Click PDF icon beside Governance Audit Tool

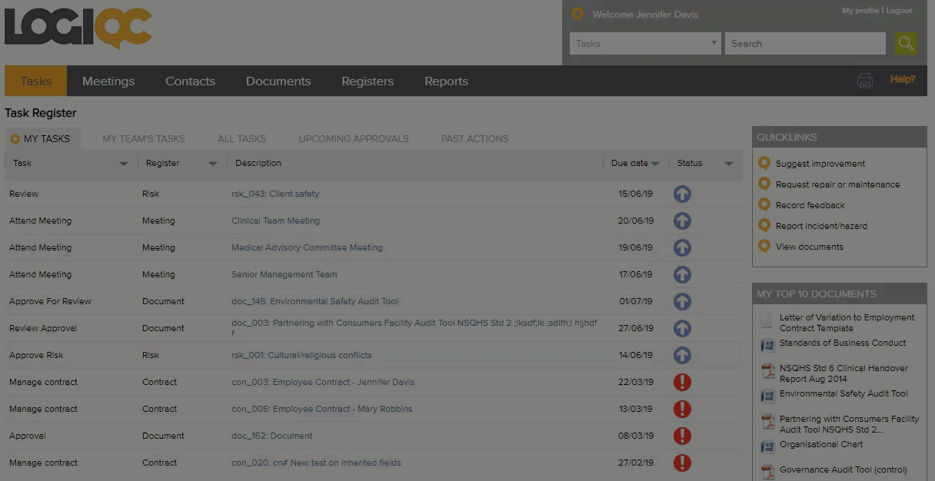tap(767, 471)
